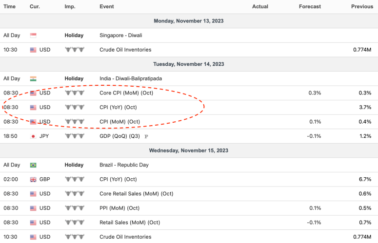
Task: Open Monday's Crude Oil Inventories event
Action: tap(125, 50)
